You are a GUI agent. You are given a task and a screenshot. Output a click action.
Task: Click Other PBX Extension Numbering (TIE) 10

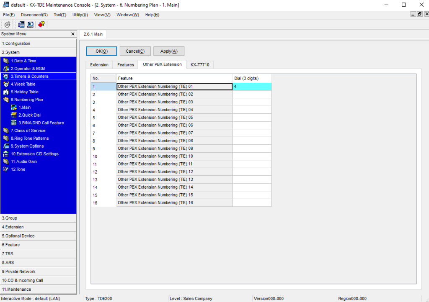[174, 156]
